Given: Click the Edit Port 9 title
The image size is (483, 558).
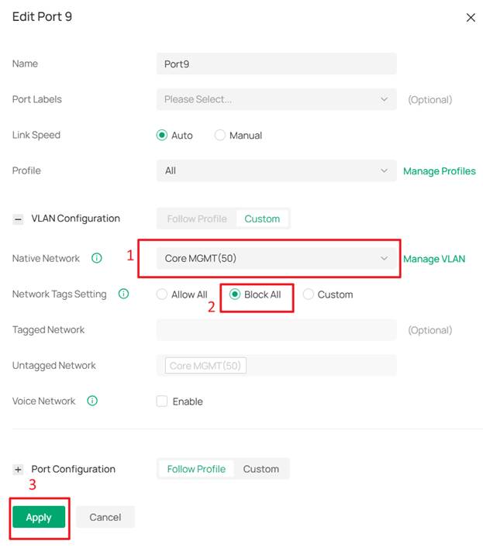Looking at the screenshot, I should coord(42,17).
